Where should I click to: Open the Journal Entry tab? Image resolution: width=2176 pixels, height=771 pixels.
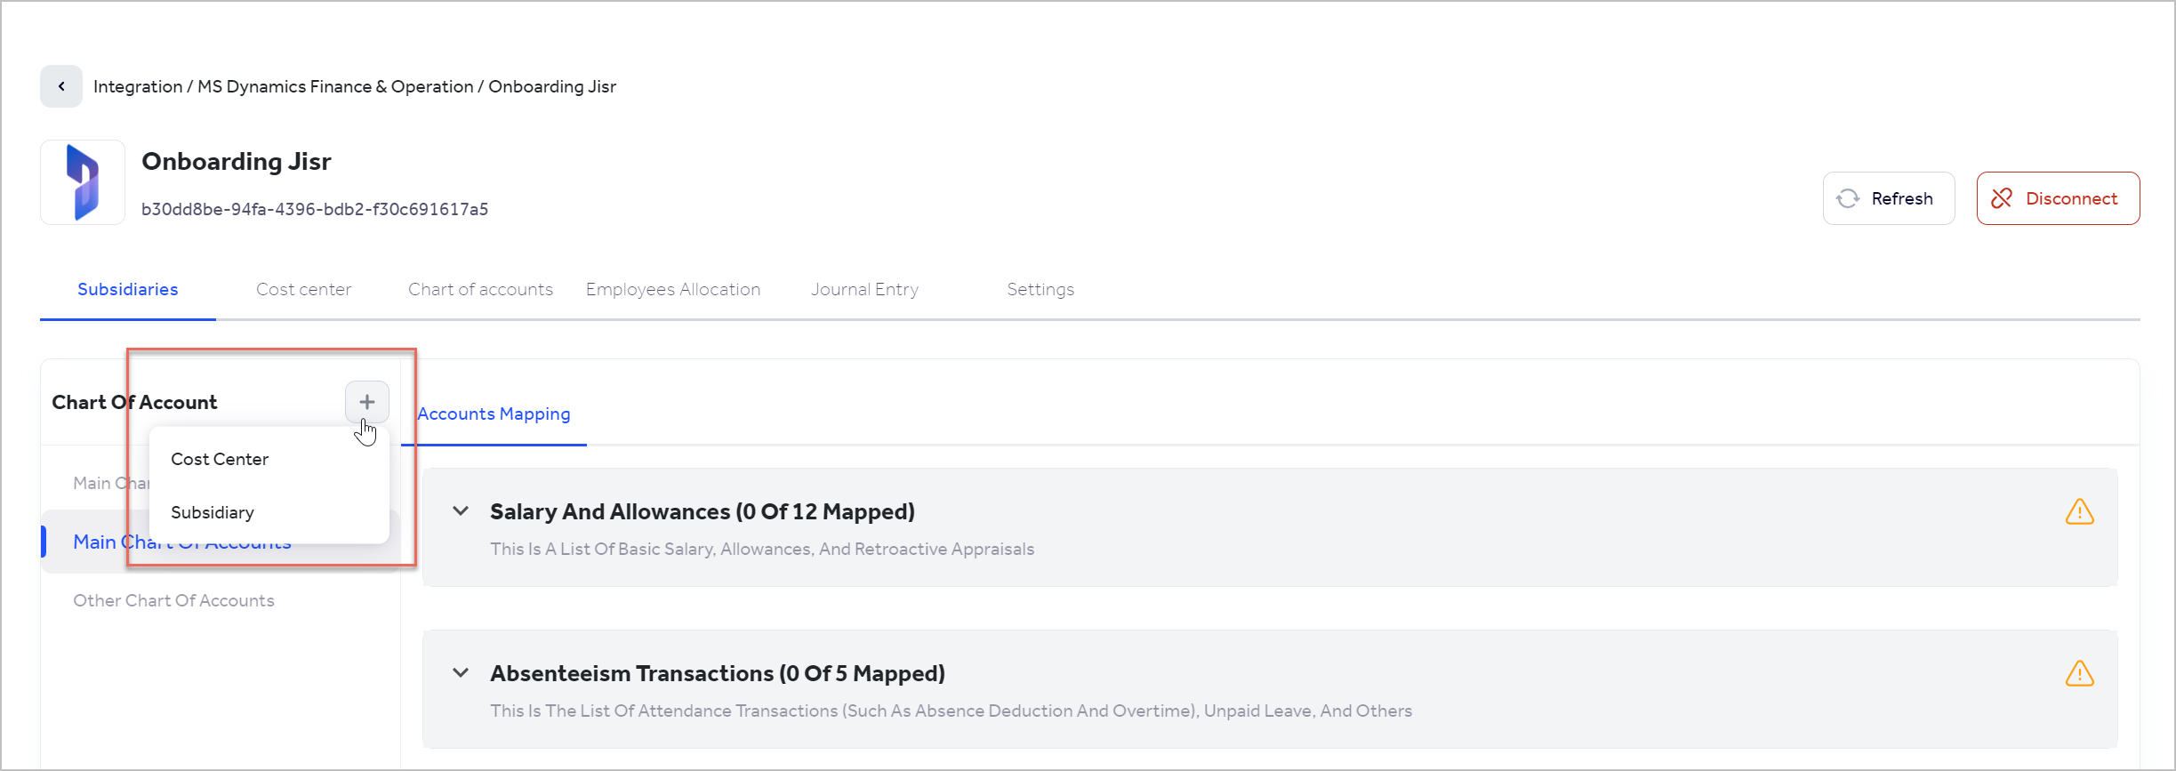click(863, 289)
